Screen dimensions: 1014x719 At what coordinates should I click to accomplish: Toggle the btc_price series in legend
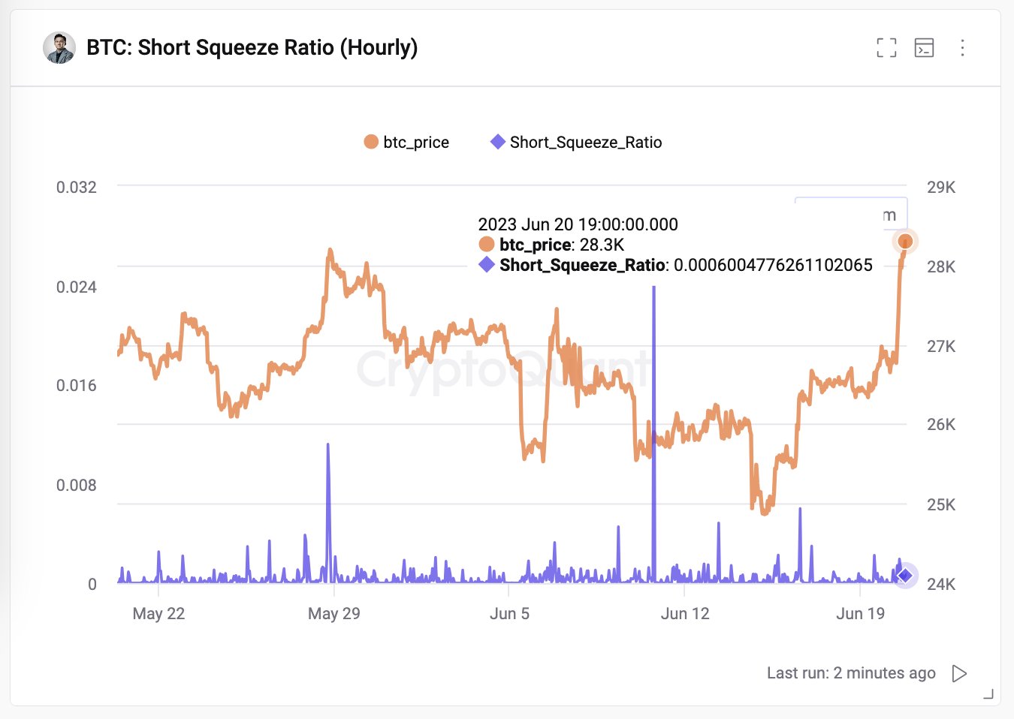(406, 142)
